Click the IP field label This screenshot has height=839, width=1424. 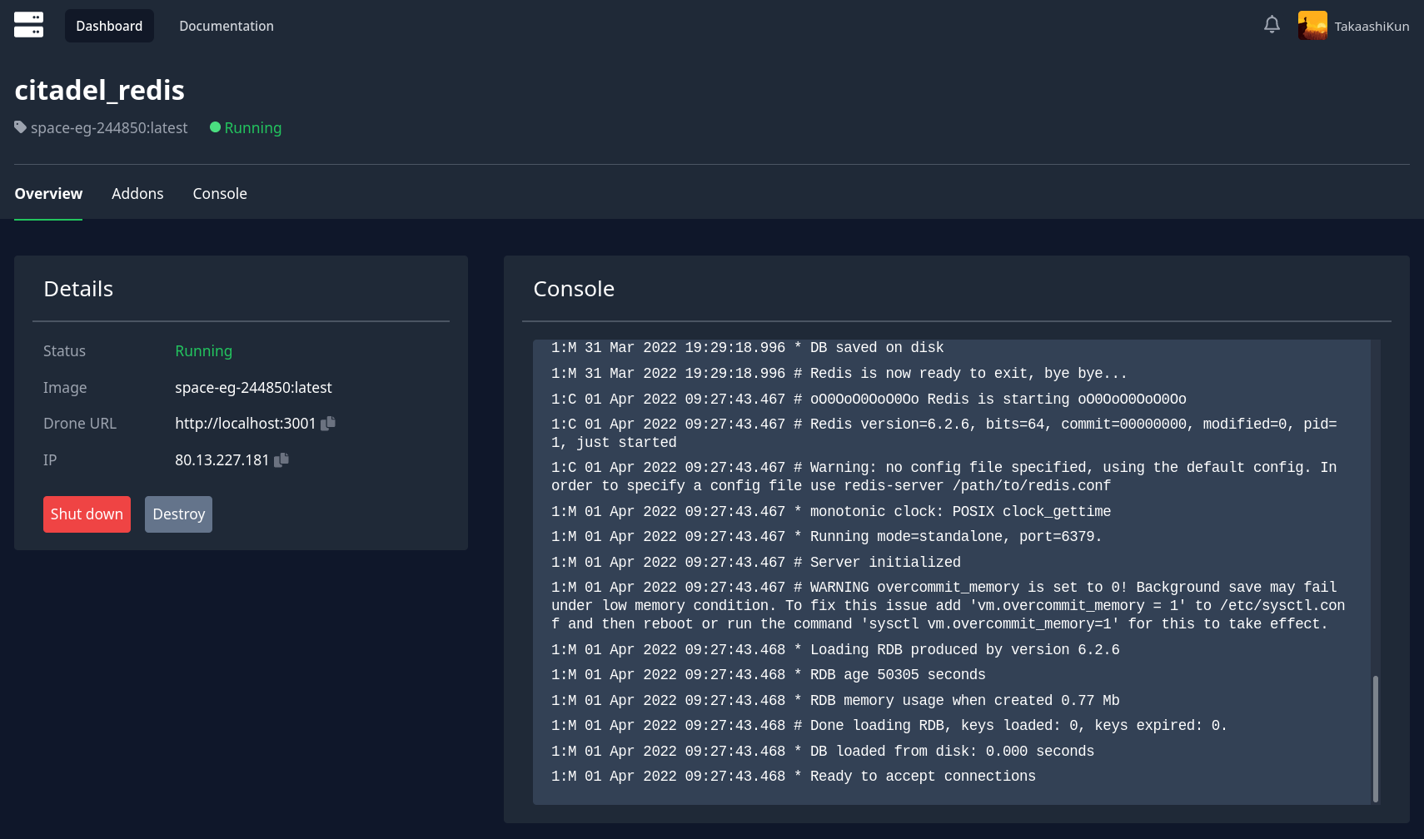click(50, 460)
